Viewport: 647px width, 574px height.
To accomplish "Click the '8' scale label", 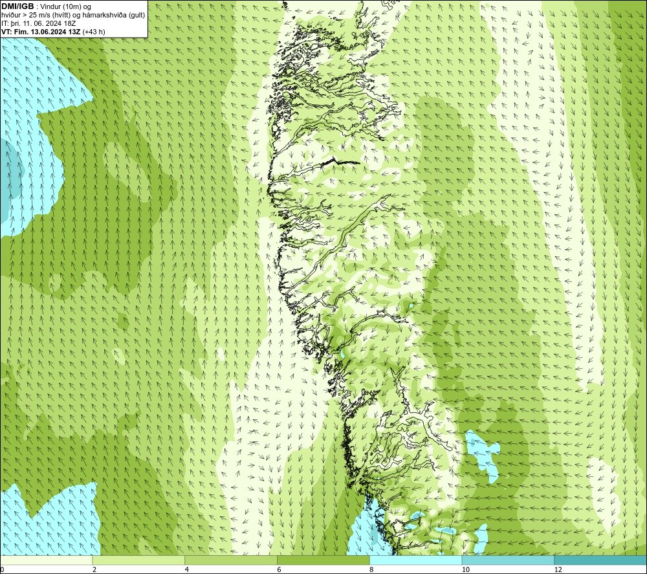I will point(372,569).
